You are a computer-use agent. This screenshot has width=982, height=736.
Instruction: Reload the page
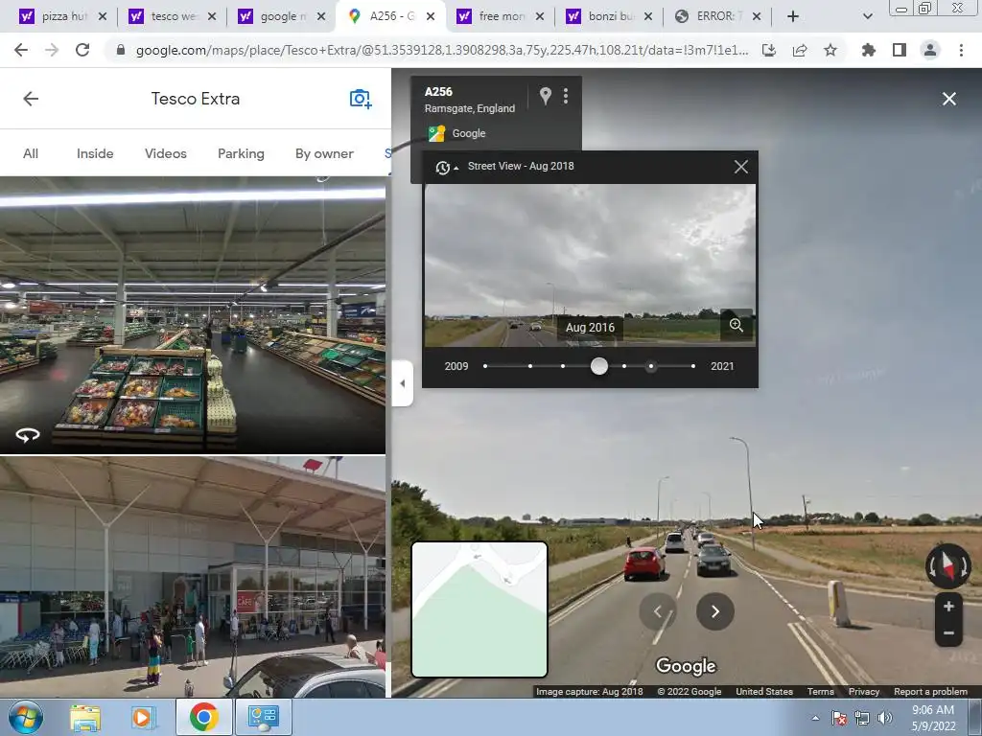pyautogui.click(x=82, y=50)
